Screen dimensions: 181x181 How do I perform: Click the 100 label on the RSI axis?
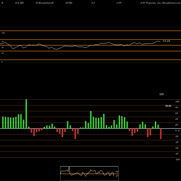point(3,33)
